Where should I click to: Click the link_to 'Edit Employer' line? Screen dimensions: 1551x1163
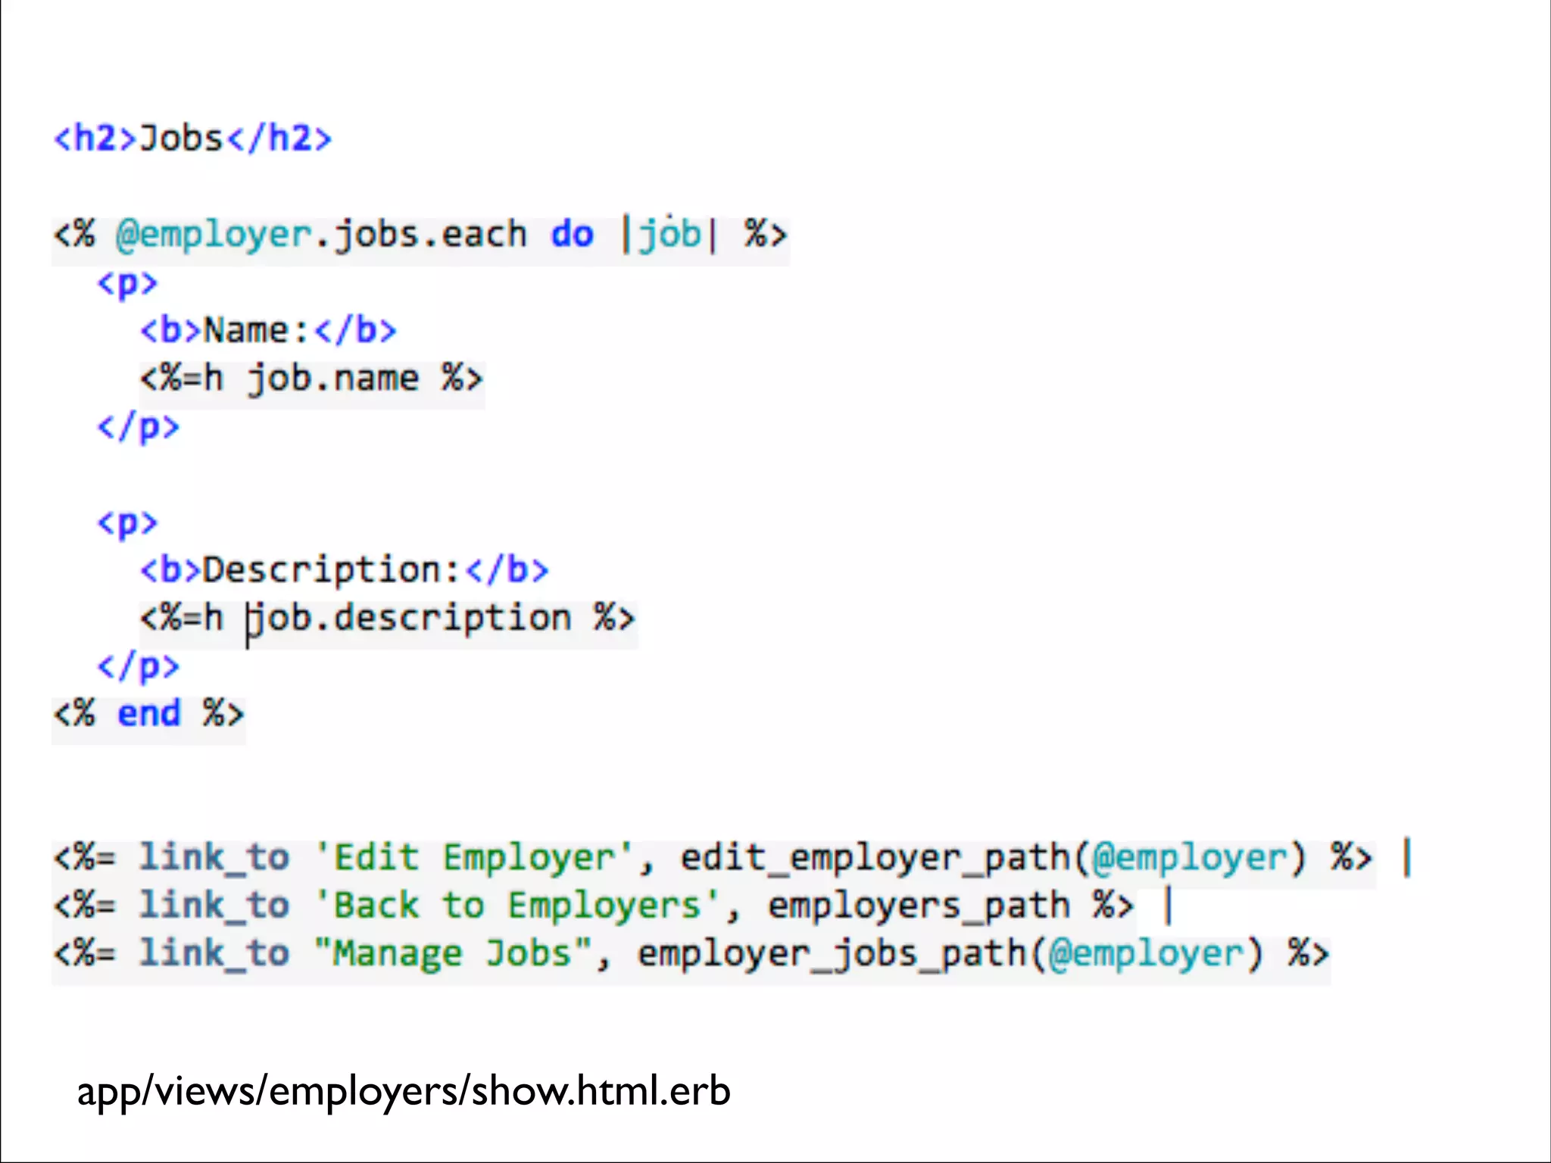pos(732,858)
